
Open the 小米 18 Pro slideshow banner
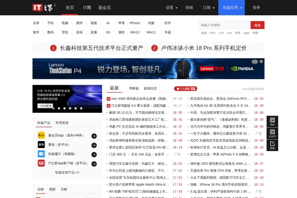click(x=67, y=99)
